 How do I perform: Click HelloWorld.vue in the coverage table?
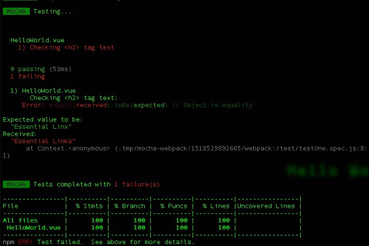pyautogui.click(x=34, y=228)
